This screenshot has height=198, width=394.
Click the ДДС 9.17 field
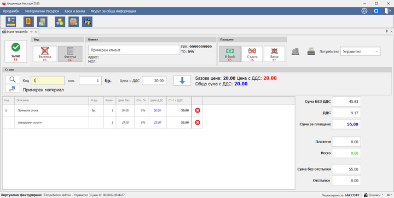point(346,113)
